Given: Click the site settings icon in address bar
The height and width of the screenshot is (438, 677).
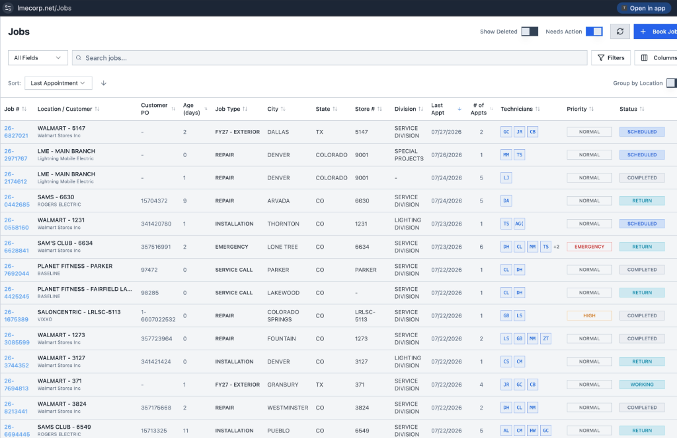Looking at the screenshot, I should coord(8,8).
